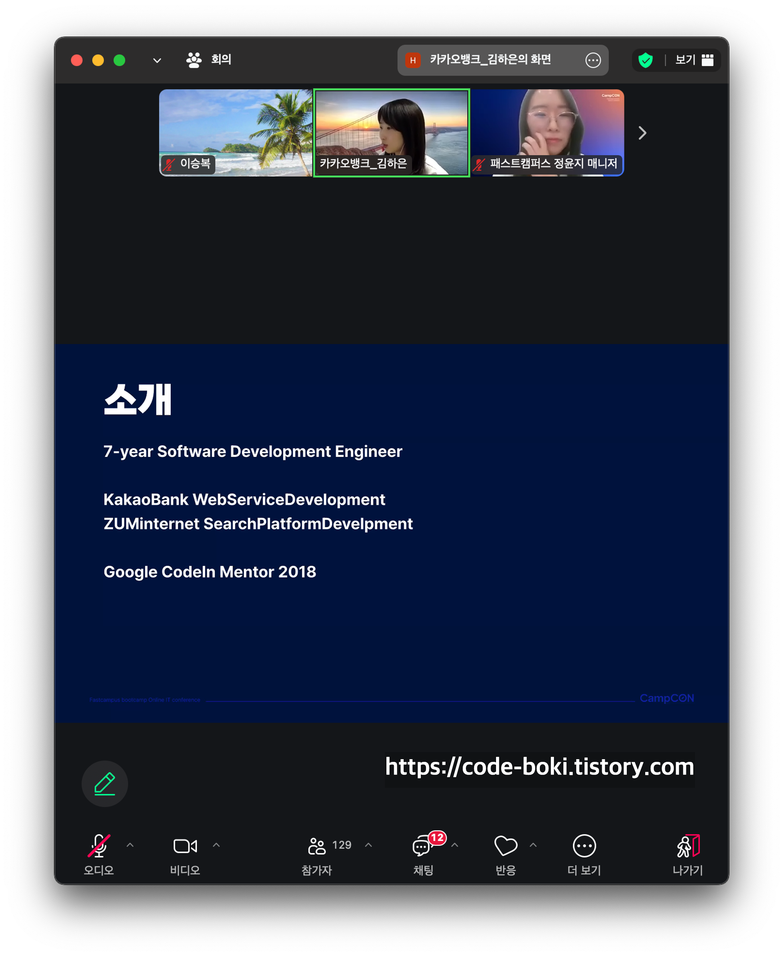The image size is (783, 956).
Task: Expand video options arrow
Action: [216, 845]
